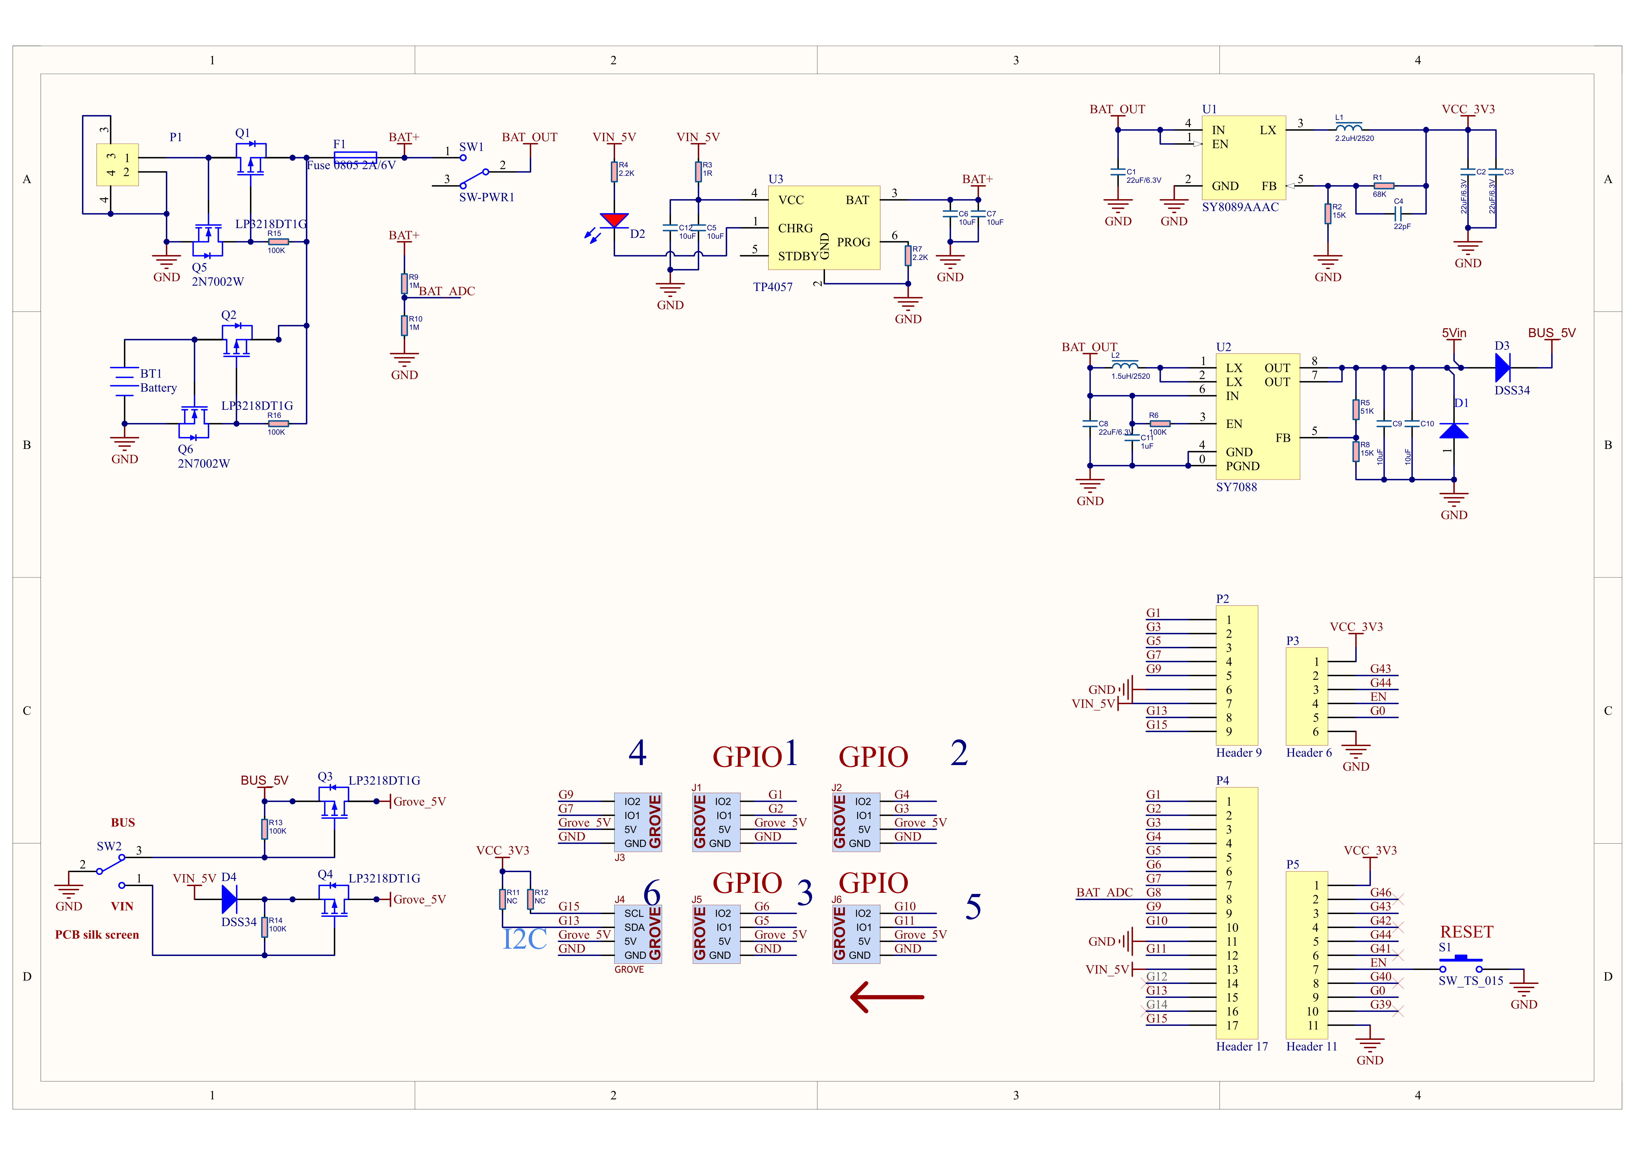
Task: Select the J2 GROVE connector block
Action: pos(856,822)
